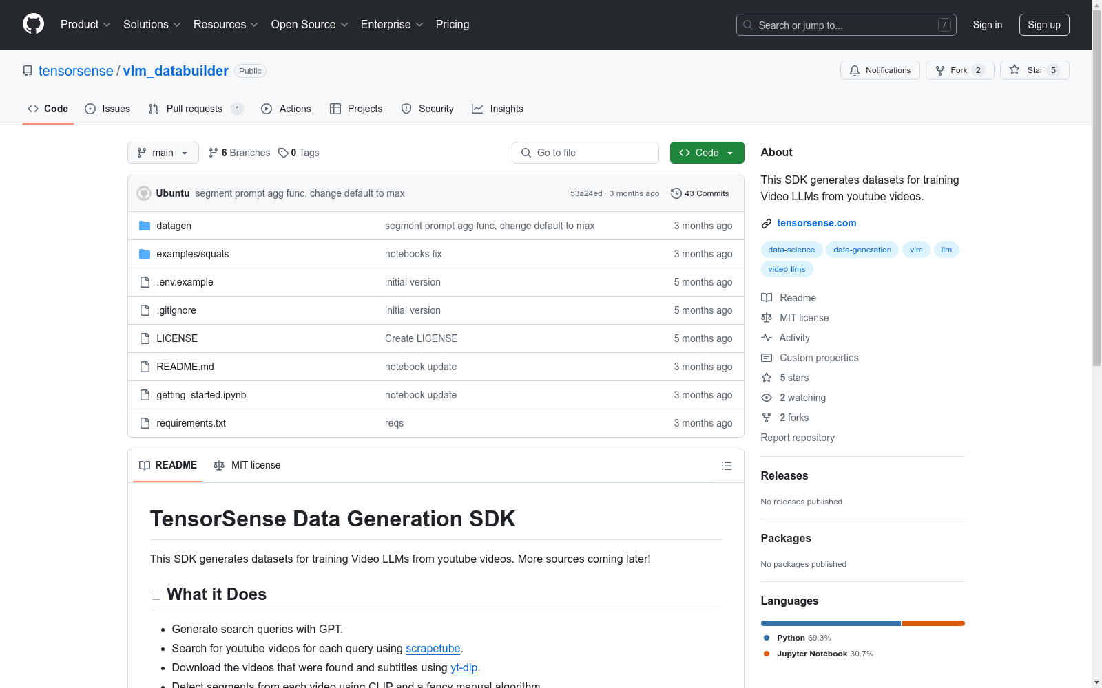1102x688 pixels.
Task: Open the Pull requests tab
Action: pos(196,109)
